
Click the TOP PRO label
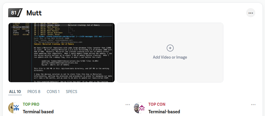point(31,104)
